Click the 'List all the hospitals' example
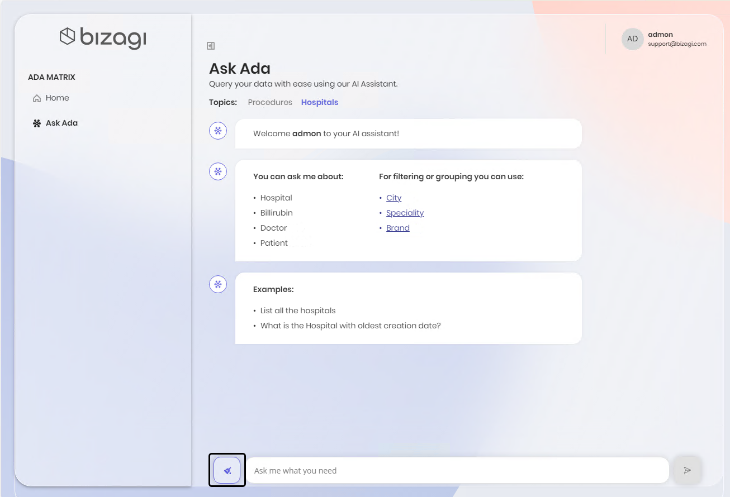This screenshot has width=730, height=497. tap(298, 310)
